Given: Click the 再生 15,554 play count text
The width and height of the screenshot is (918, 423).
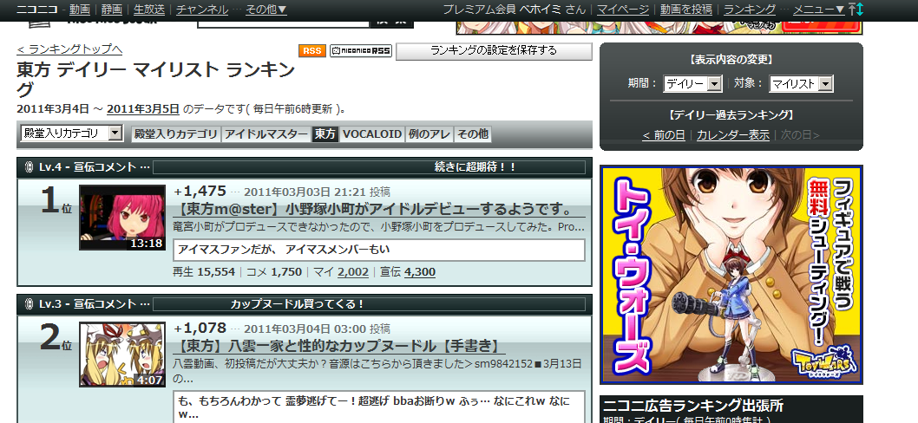Looking at the screenshot, I should pyautogui.click(x=204, y=272).
